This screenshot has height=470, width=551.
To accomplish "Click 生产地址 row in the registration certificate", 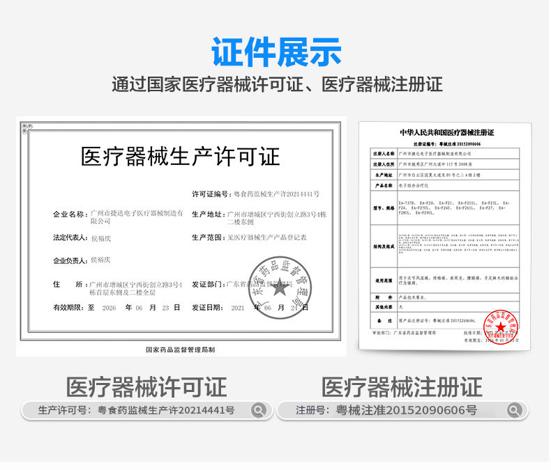I will (x=445, y=175).
